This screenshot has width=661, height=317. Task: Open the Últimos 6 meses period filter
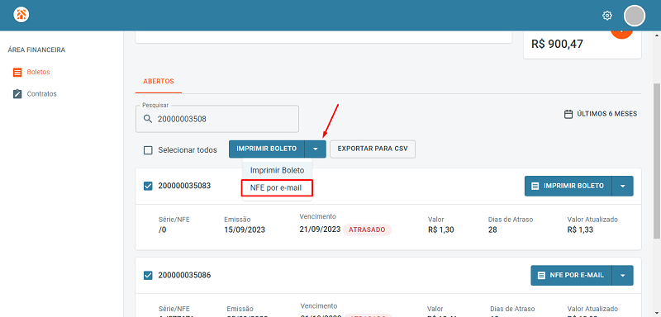(601, 114)
